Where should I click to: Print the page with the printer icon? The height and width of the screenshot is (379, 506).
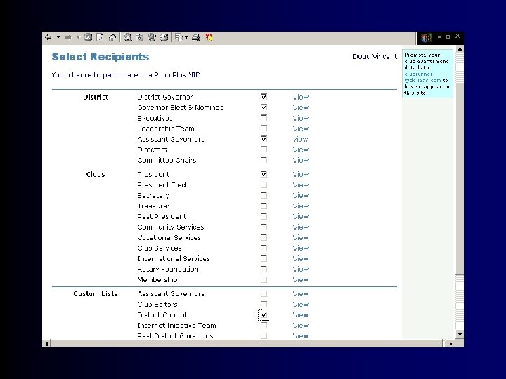(196, 38)
